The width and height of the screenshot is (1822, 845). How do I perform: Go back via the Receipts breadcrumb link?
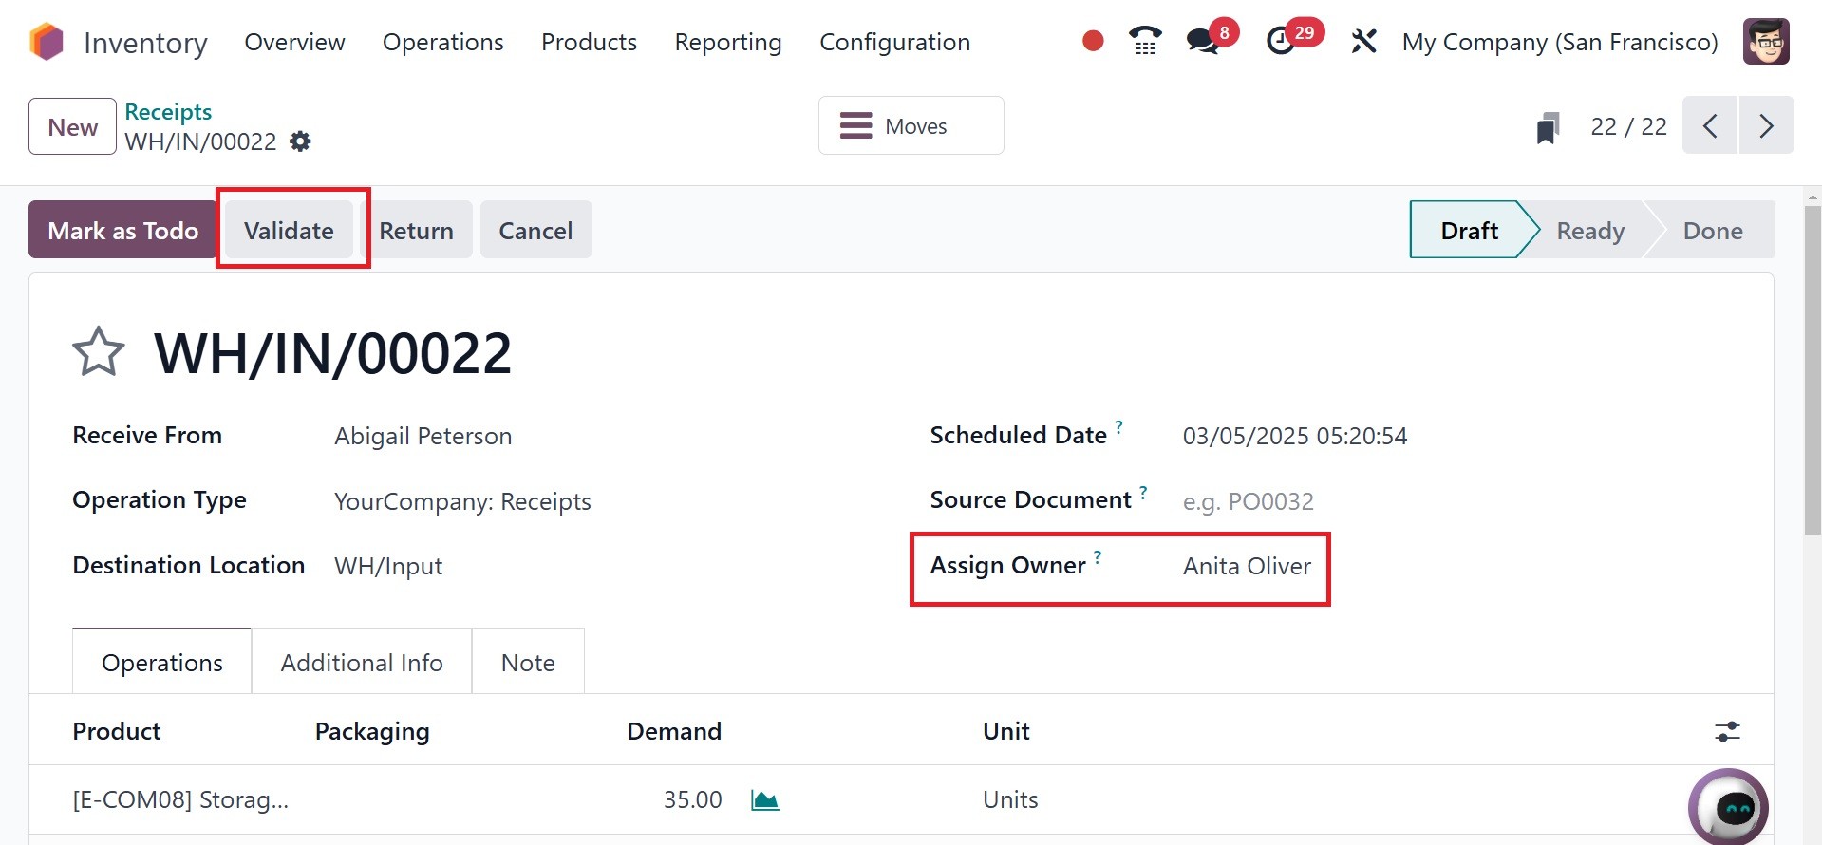tap(168, 111)
